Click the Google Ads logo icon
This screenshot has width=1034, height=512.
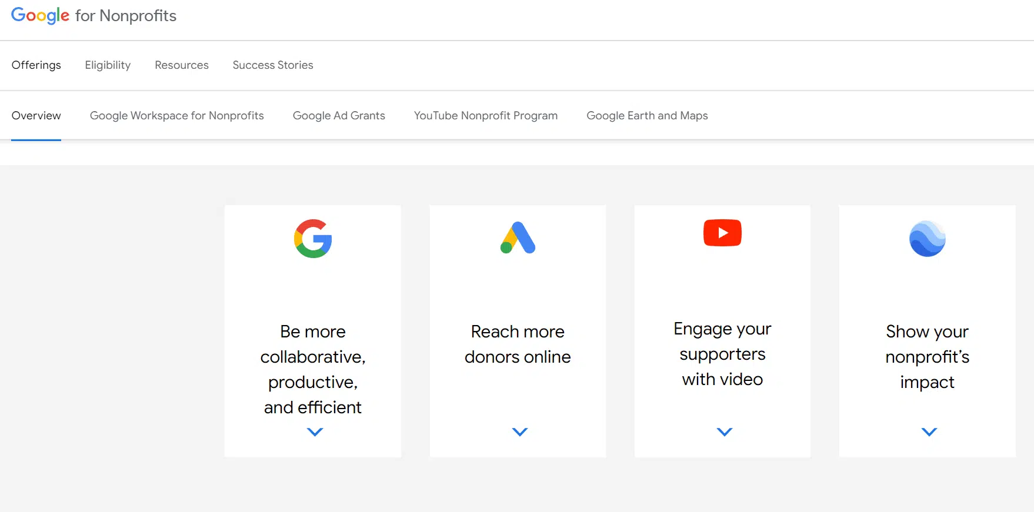coord(518,237)
